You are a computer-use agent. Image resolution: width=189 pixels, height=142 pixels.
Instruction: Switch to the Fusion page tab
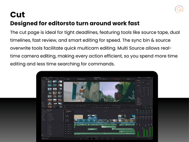[97, 138]
